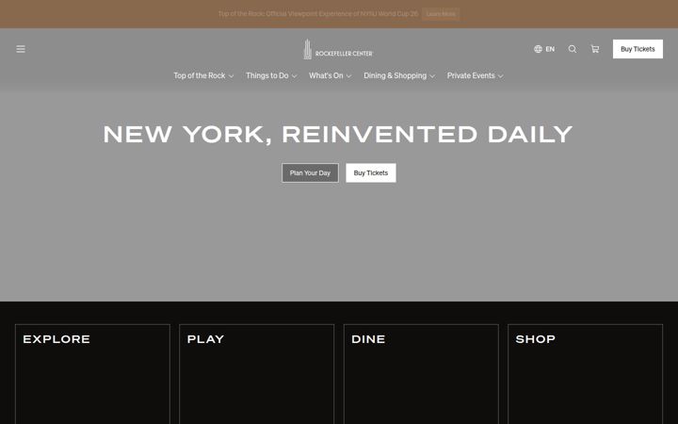The width and height of the screenshot is (678, 424).
Task: Open the Play card
Action: (257, 374)
